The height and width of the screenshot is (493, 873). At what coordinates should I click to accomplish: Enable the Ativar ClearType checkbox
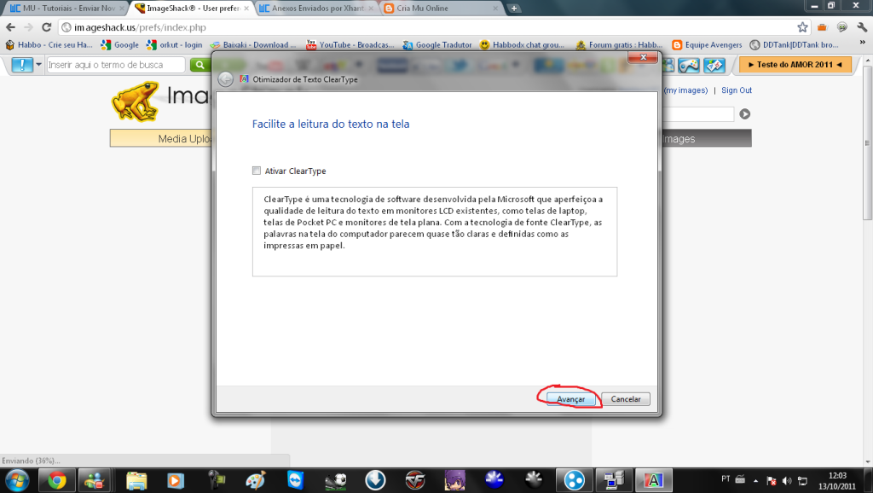pyautogui.click(x=257, y=171)
